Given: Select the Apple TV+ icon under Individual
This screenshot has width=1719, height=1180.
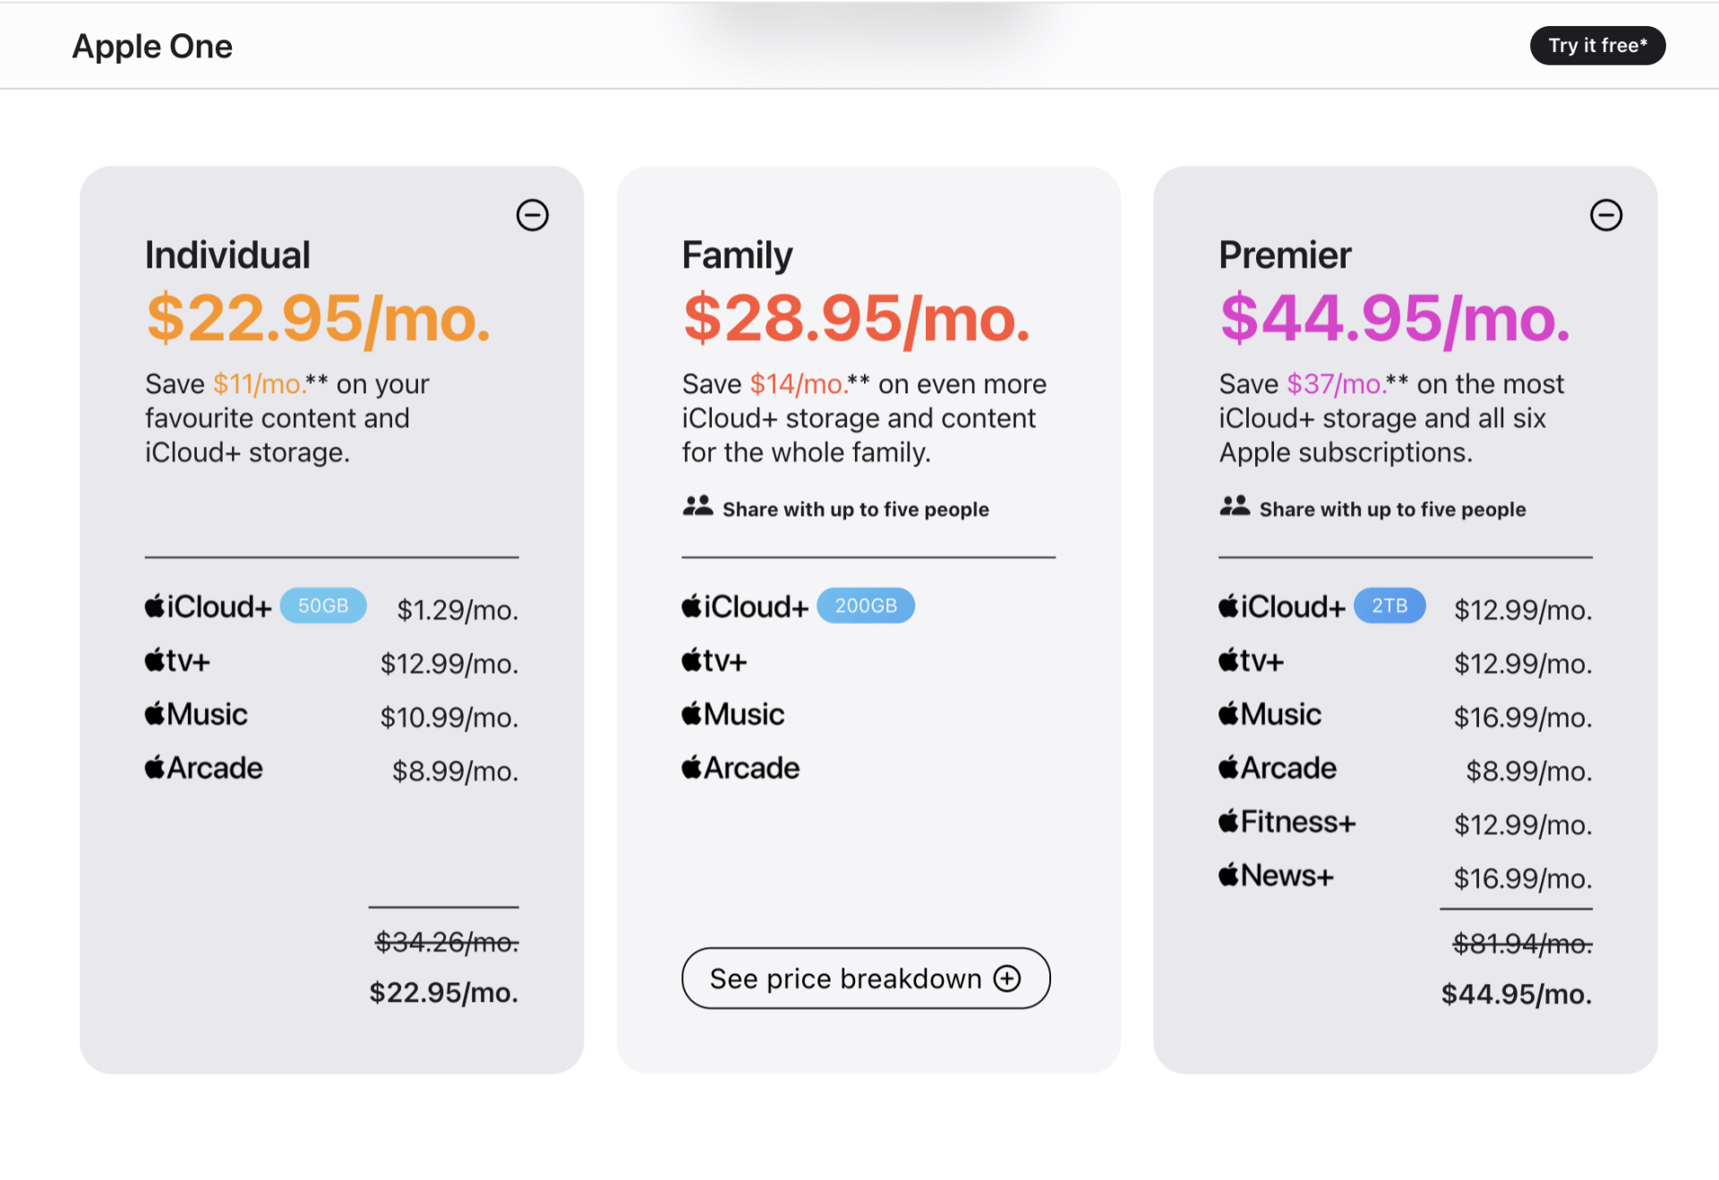Looking at the screenshot, I should 153,661.
